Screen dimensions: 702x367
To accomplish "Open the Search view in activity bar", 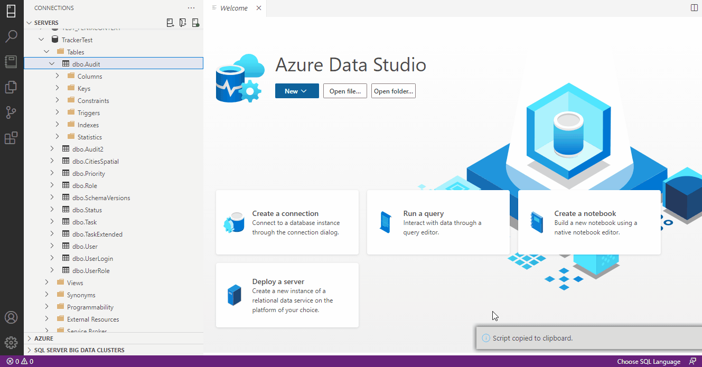I will pos(11,36).
